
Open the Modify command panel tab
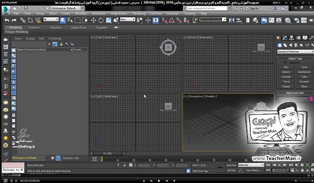pos(285,38)
